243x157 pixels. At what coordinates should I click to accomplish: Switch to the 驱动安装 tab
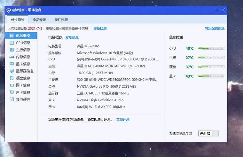coord(39,20)
